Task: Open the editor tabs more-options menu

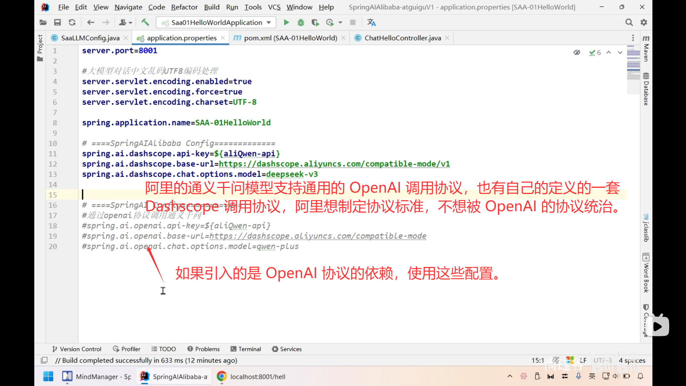Action: click(x=633, y=38)
